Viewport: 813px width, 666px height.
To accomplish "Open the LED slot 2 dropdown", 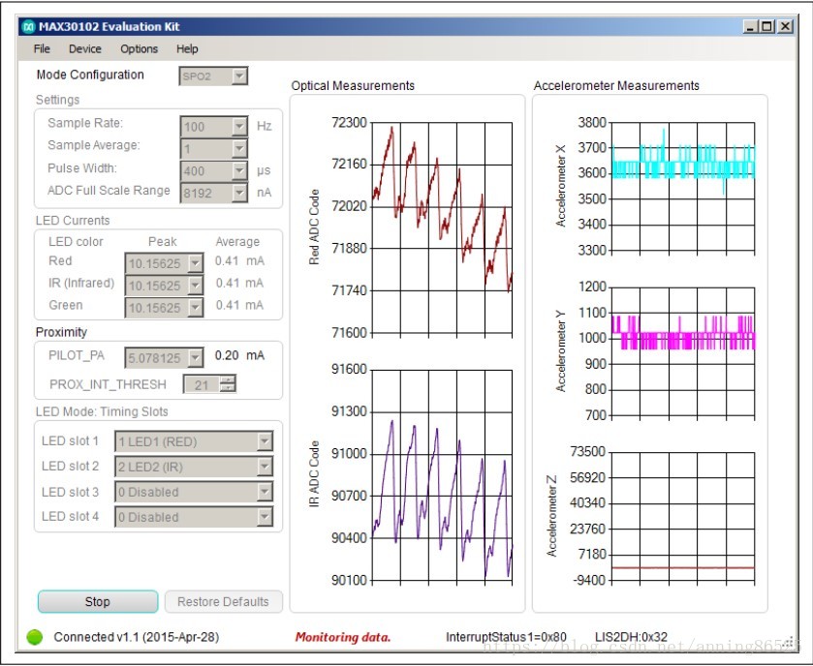I will 265,467.
